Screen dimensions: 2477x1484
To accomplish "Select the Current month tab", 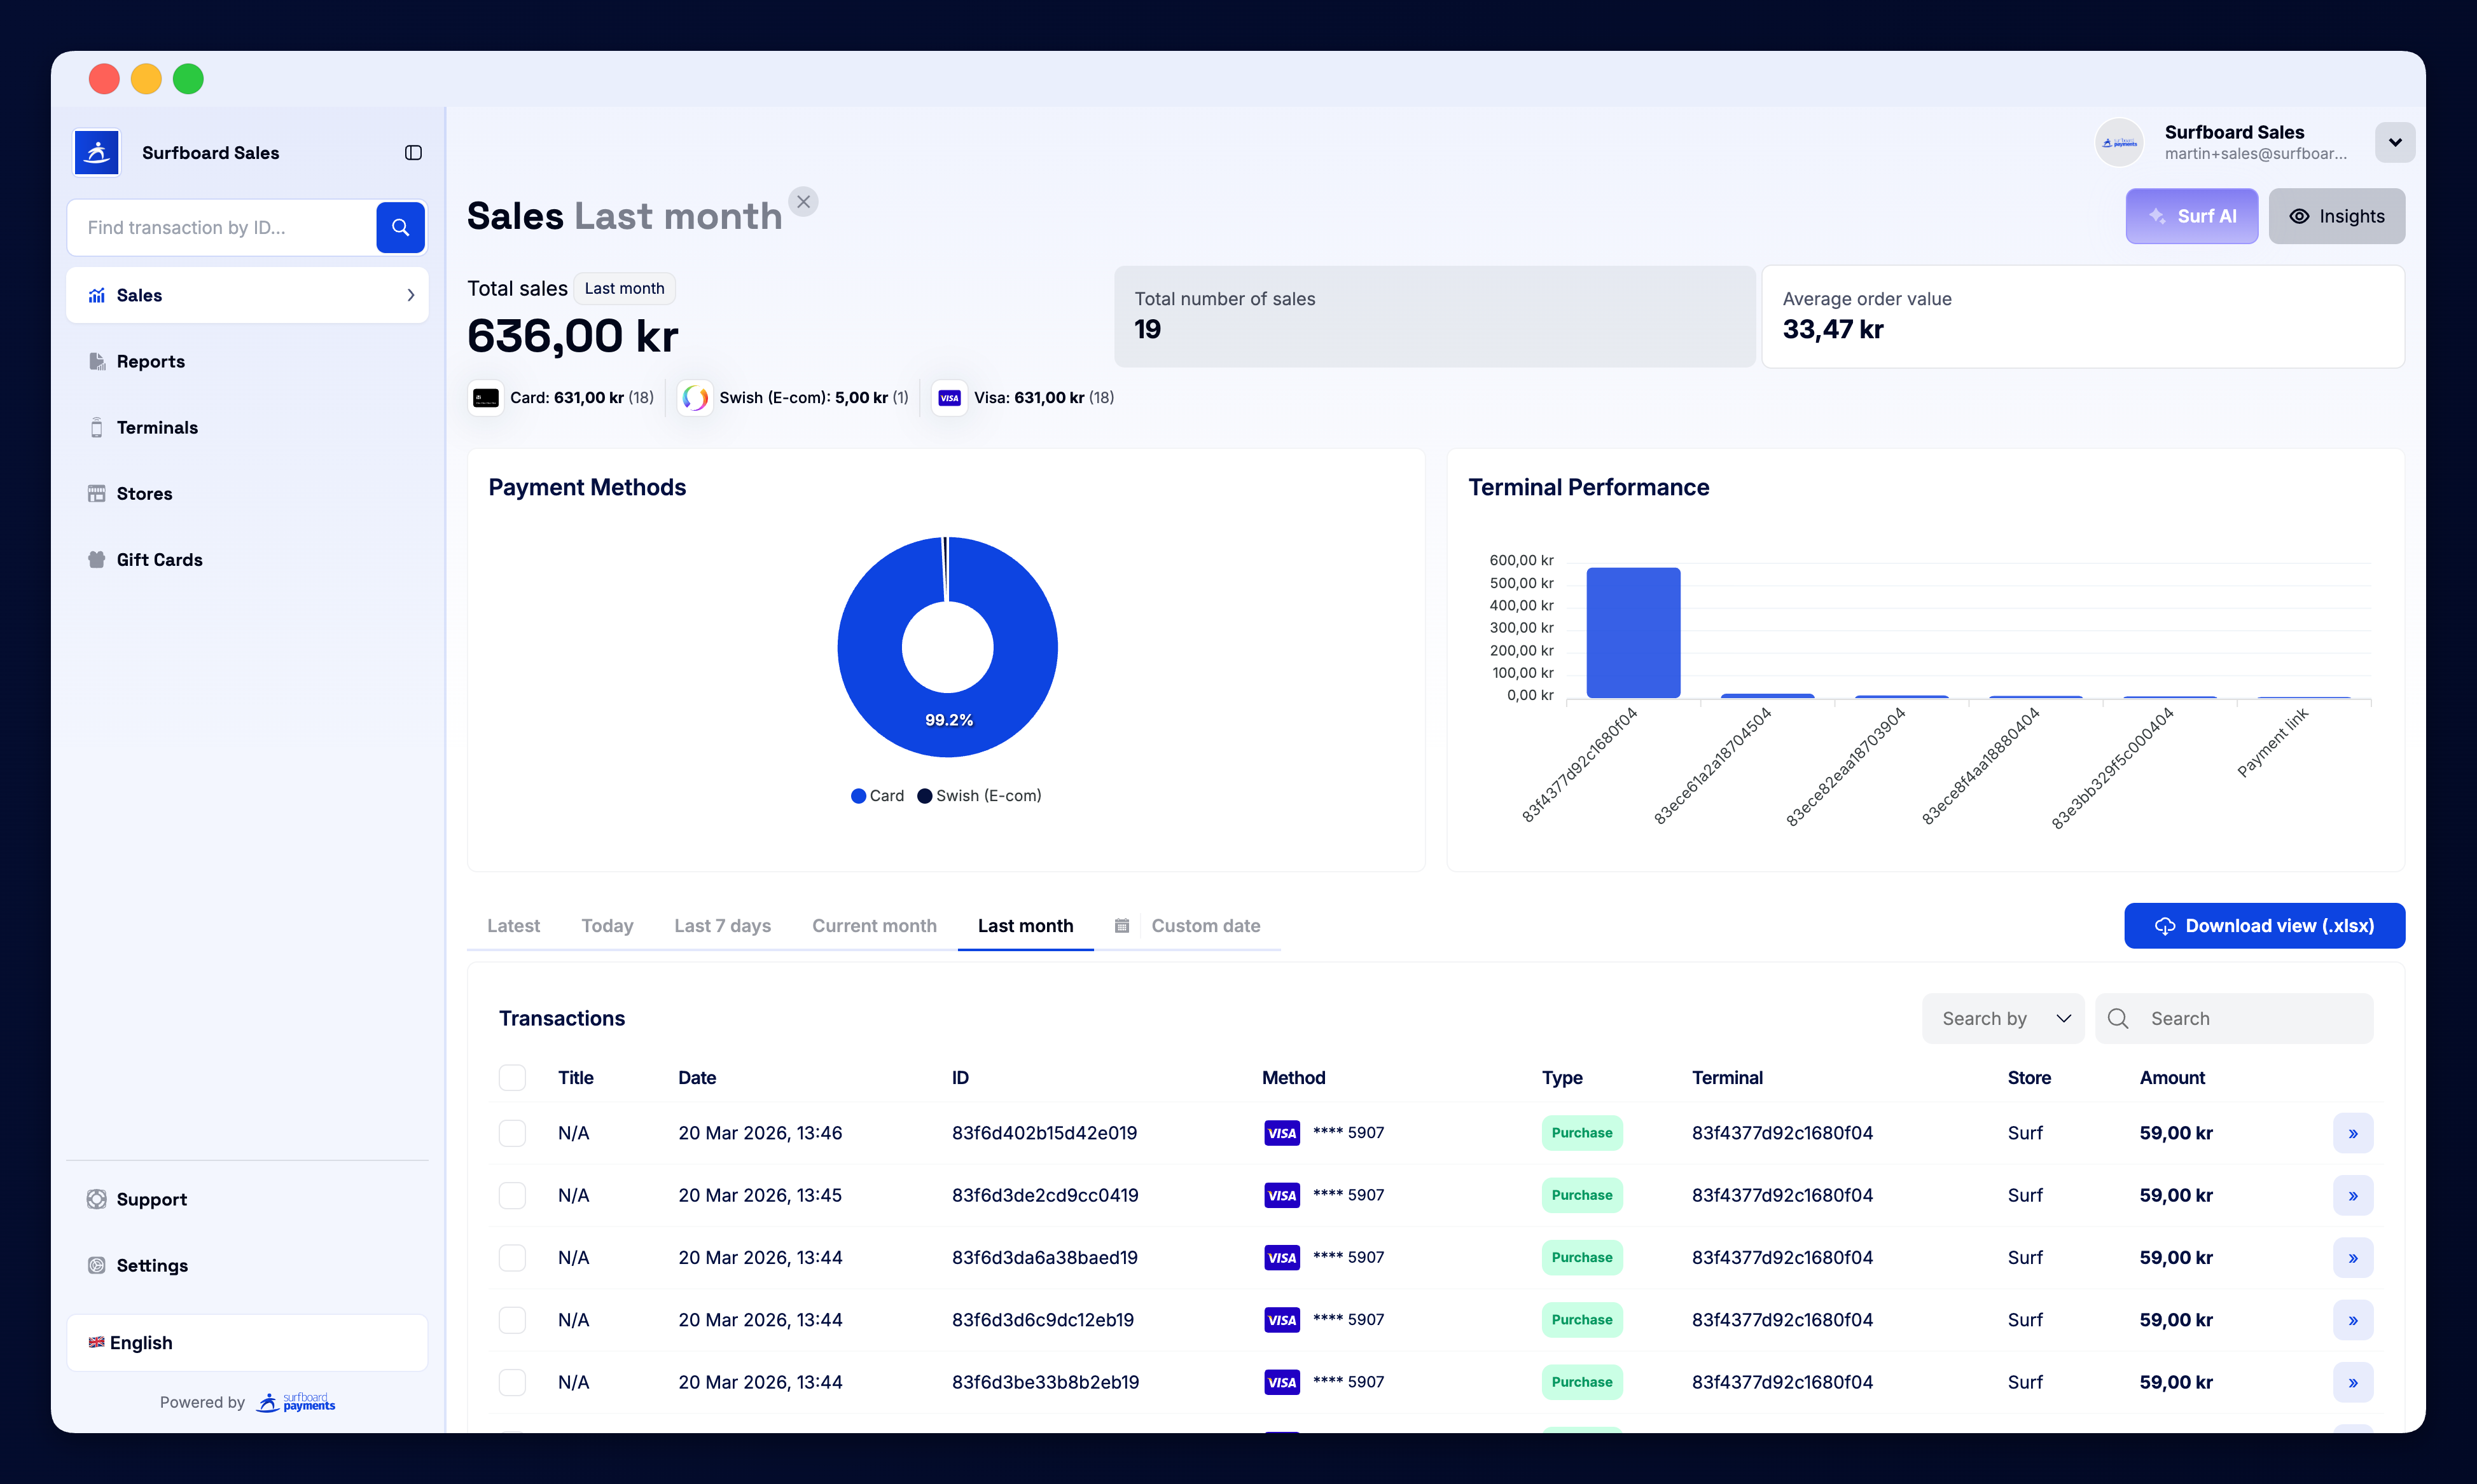I will point(875,925).
